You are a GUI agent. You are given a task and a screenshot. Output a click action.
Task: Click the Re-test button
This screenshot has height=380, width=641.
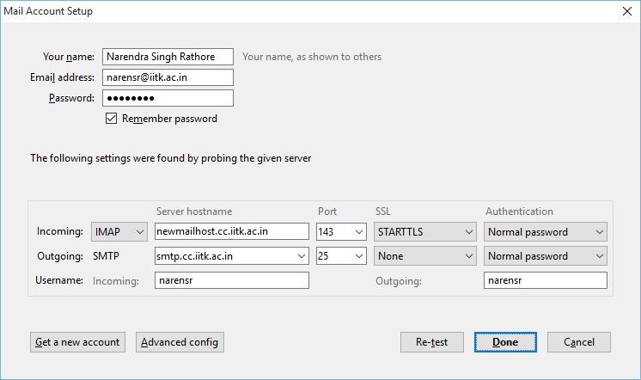coord(431,342)
